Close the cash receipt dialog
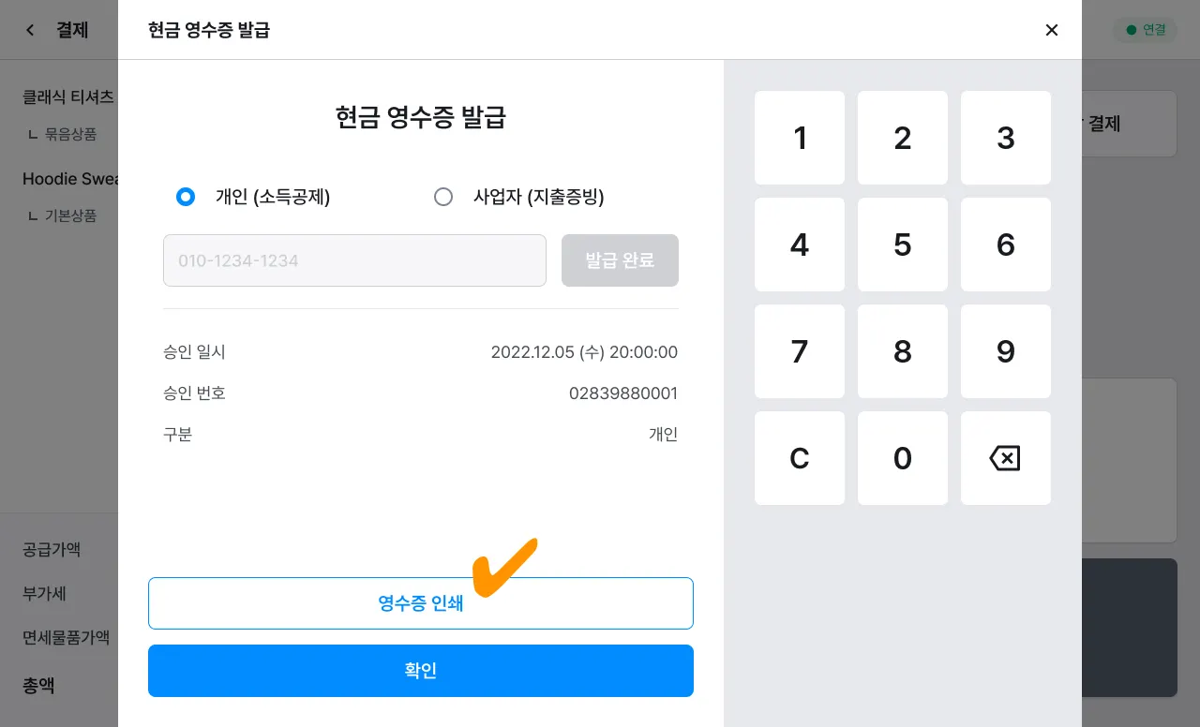The height and width of the screenshot is (727, 1200). tap(1051, 30)
